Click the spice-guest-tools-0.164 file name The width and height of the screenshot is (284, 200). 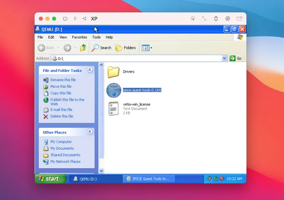[x=142, y=90]
